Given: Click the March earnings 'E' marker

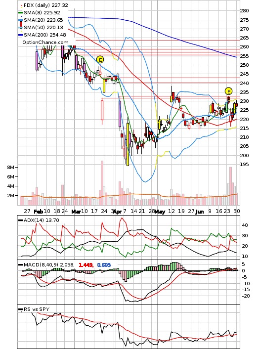Looking at the screenshot, I should tap(100, 60).
